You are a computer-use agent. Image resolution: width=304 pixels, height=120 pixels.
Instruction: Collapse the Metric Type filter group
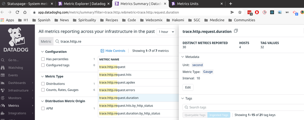(x=42, y=76)
